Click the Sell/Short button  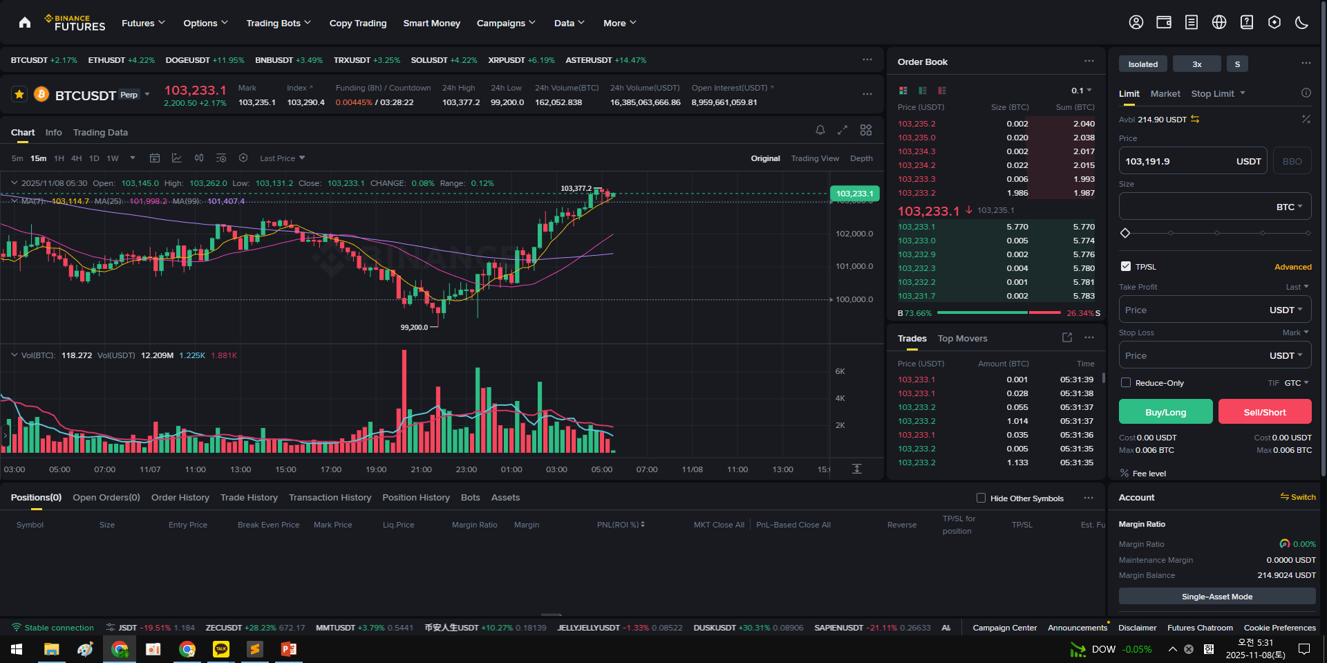[1265, 411]
